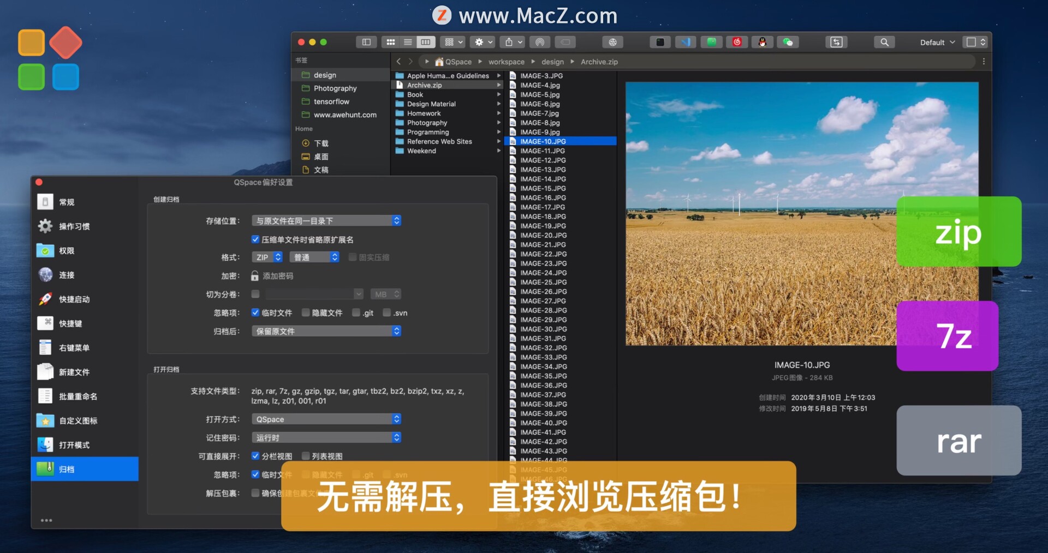Image resolution: width=1048 pixels, height=553 pixels.
Task: Open 快捷键 shortcuts preferences tab
Action: (x=85, y=323)
